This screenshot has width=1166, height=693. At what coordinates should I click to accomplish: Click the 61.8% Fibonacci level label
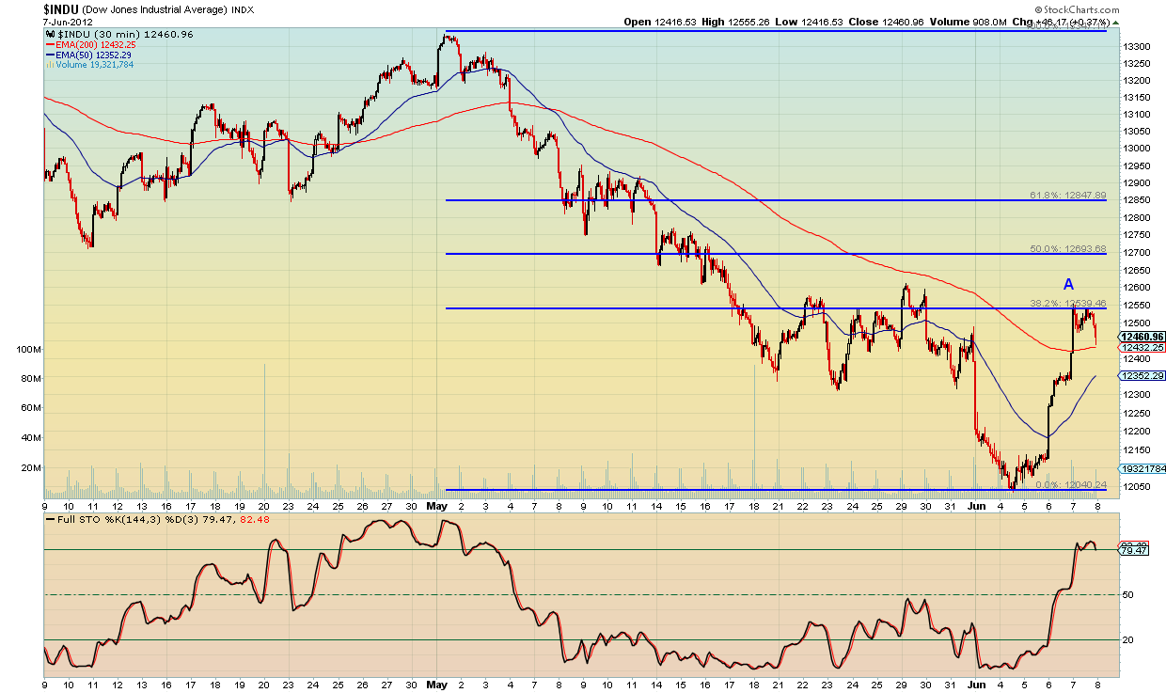[1068, 197]
